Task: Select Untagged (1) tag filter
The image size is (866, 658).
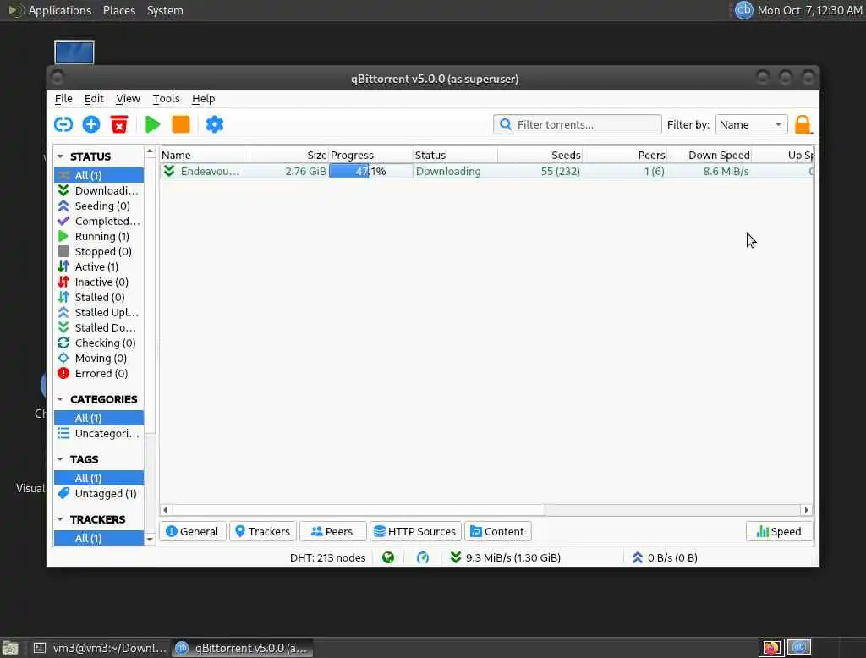Action: [x=99, y=493]
